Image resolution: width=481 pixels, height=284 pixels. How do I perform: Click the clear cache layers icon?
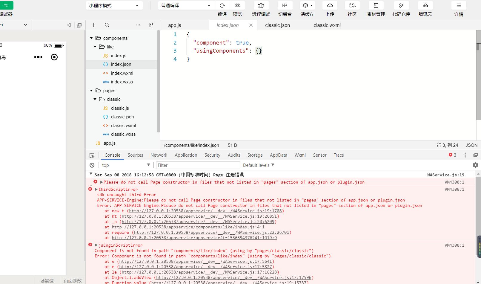(x=305, y=5)
